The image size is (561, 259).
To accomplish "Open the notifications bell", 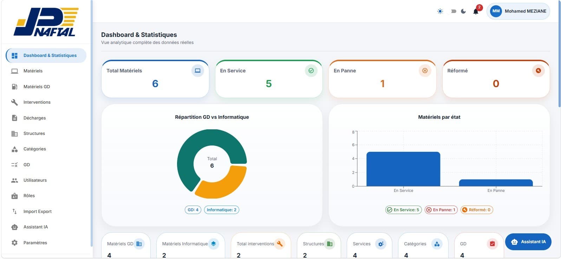I will point(476,11).
